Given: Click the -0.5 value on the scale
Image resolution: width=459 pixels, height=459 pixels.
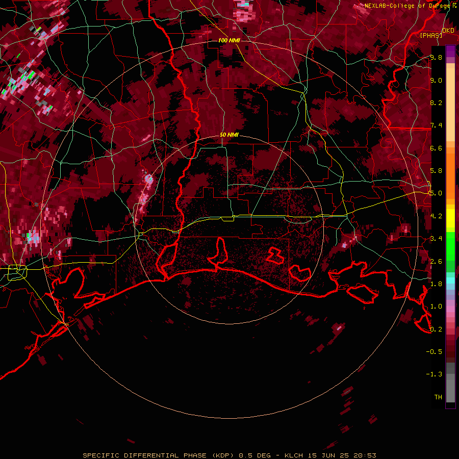Looking at the screenshot, I should [434, 352].
